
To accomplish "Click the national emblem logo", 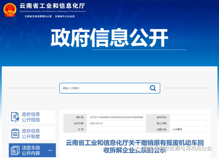I will tap(10, 10).
